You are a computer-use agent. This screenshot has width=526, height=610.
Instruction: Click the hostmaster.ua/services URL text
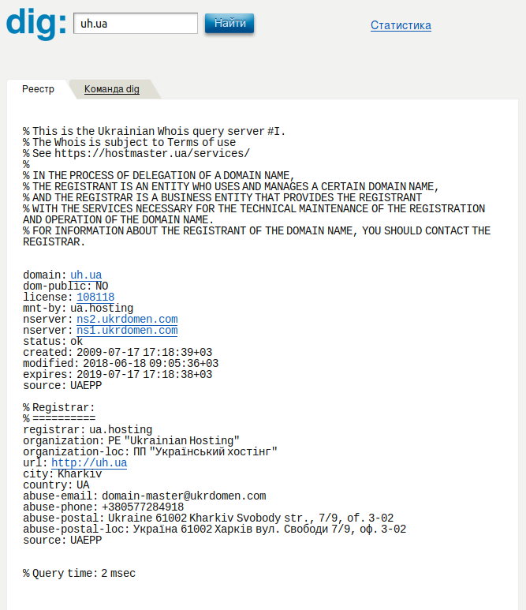pos(152,154)
